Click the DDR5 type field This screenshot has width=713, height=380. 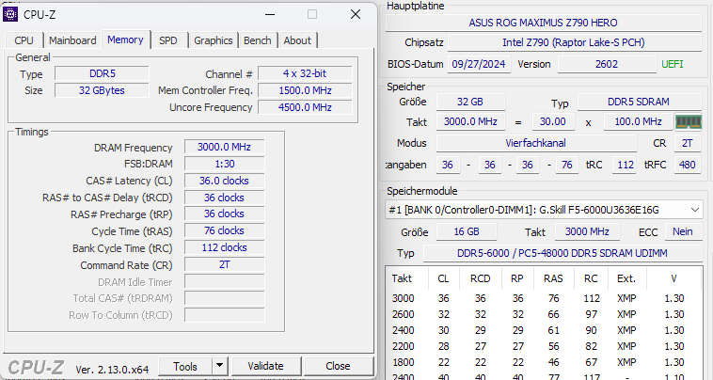pos(102,73)
